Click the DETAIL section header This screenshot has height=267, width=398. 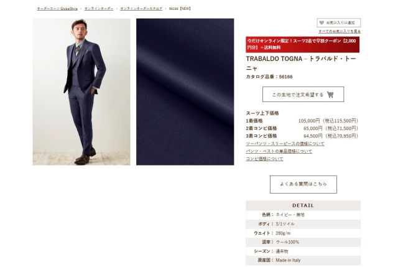click(303, 205)
